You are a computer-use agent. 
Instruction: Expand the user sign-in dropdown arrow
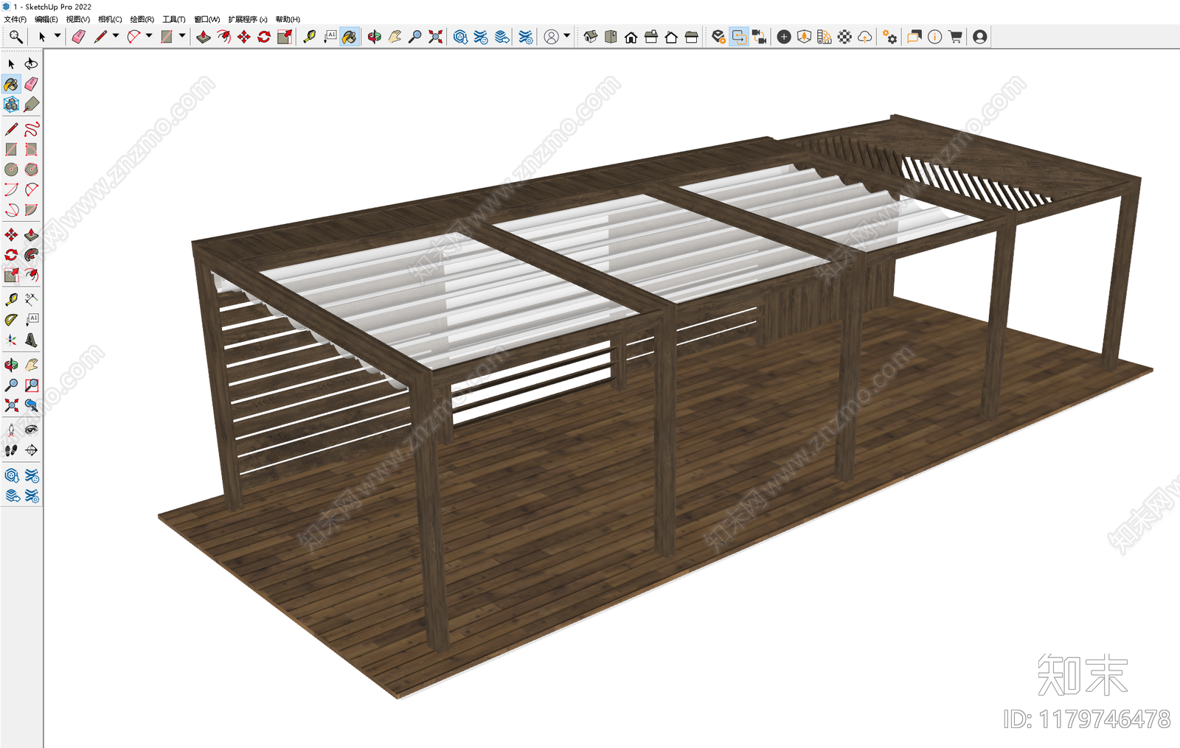tap(566, 36)
